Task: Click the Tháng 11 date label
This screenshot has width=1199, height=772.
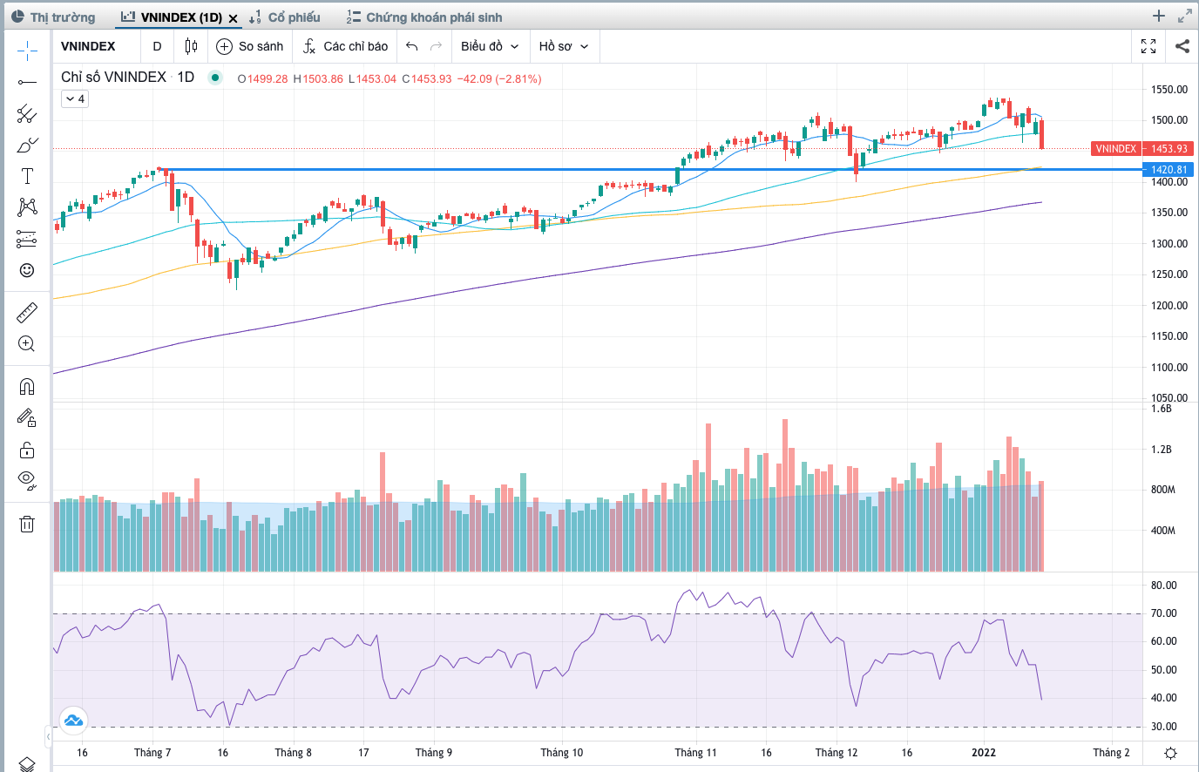Action: tap(695, 753)
